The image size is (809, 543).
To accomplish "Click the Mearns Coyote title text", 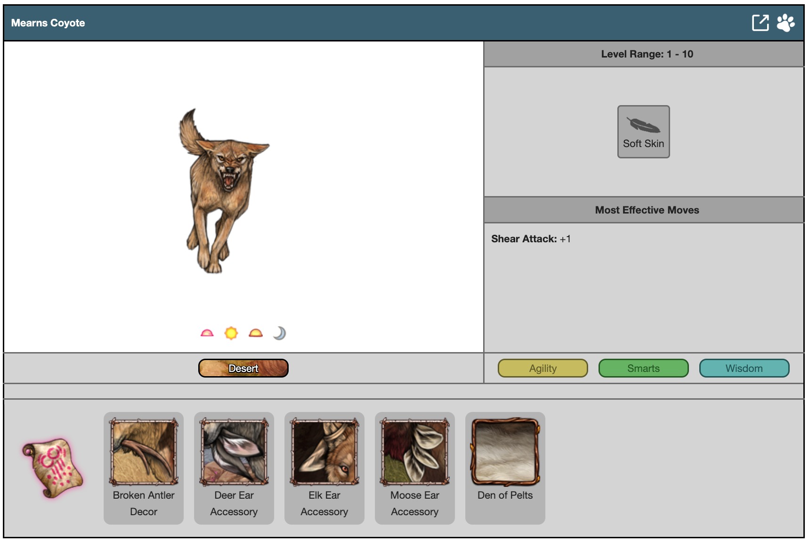I will tap(48, 23).
